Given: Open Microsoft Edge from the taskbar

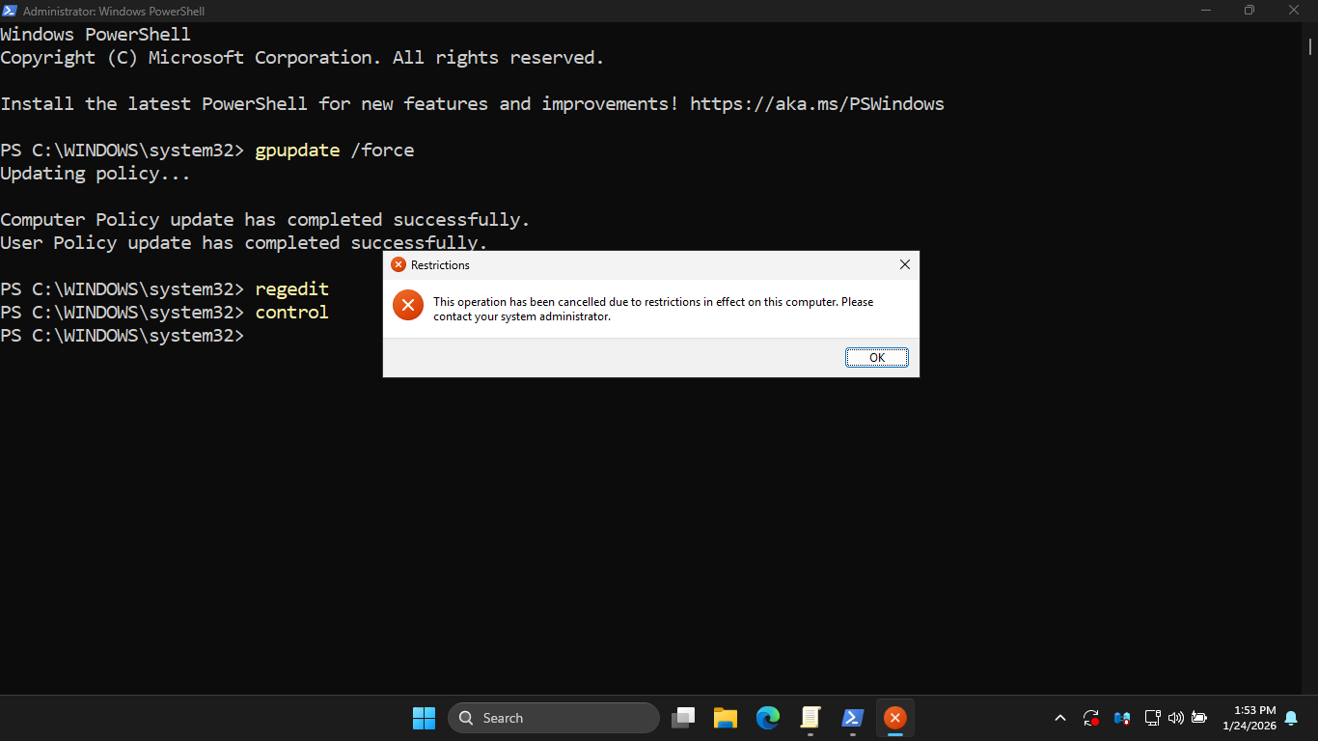Looking at the screenshot, I should pyautogui.click(x=768, y=718).
